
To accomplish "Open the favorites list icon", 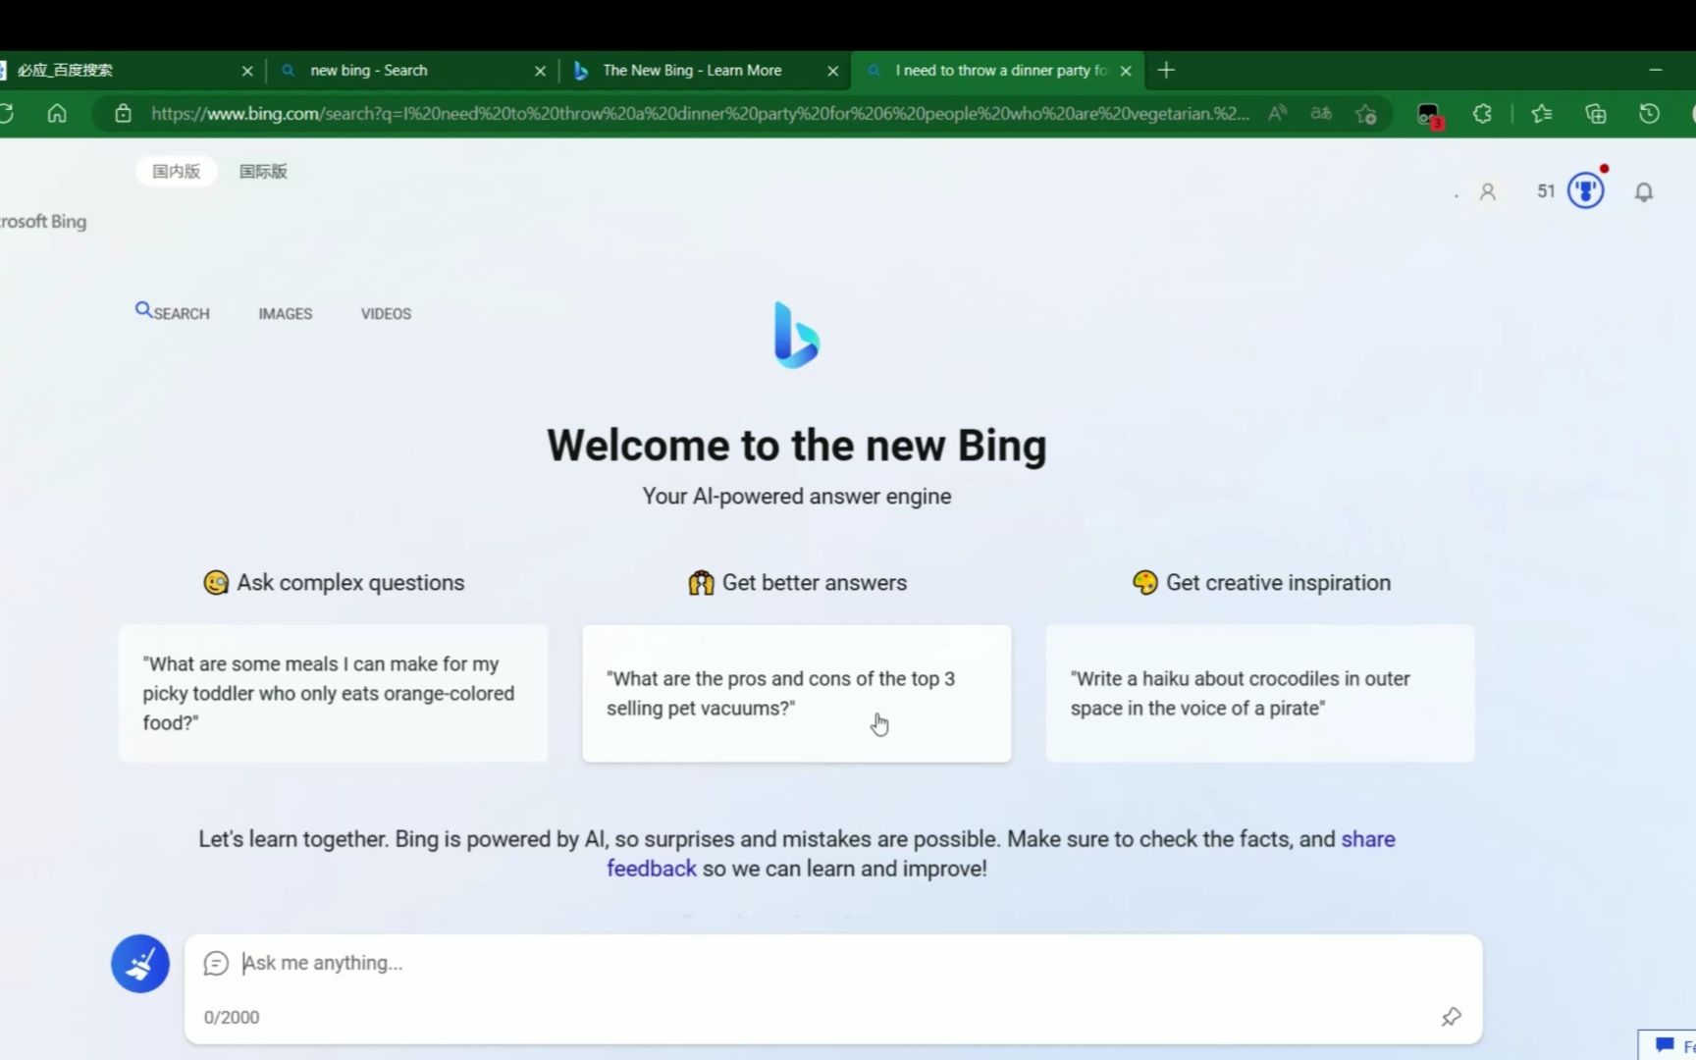I will point(1541,114).
